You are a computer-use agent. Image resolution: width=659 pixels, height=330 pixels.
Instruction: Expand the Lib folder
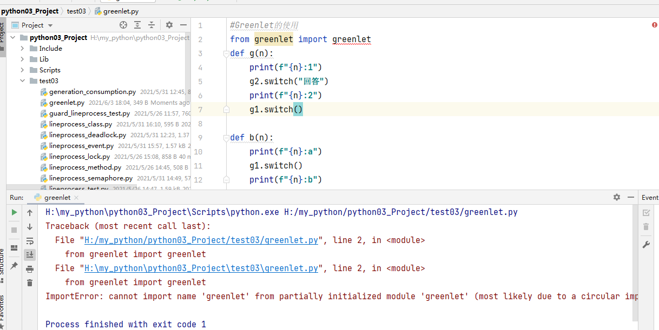(22, 59)
